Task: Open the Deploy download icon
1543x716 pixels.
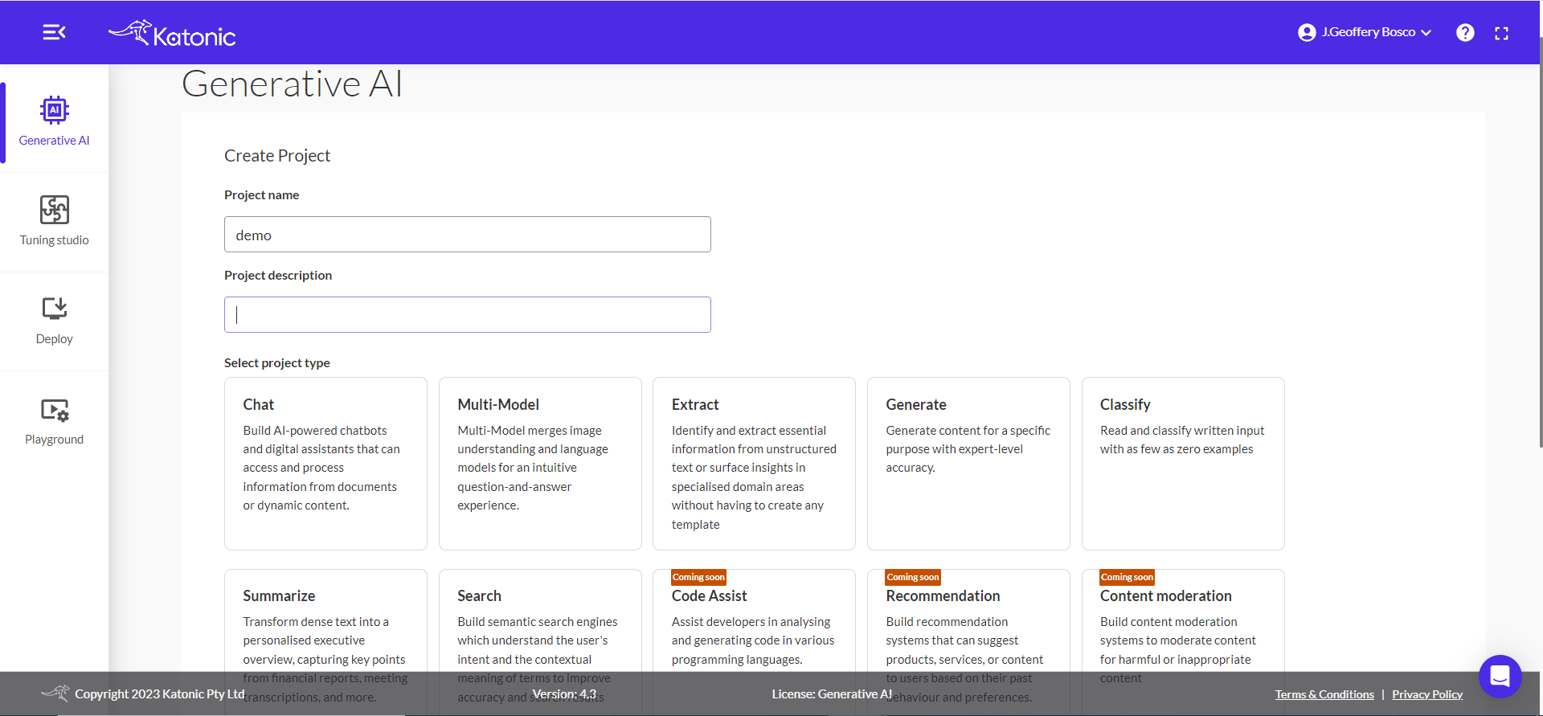Action: pyautogui.click(x=55, y=309)
